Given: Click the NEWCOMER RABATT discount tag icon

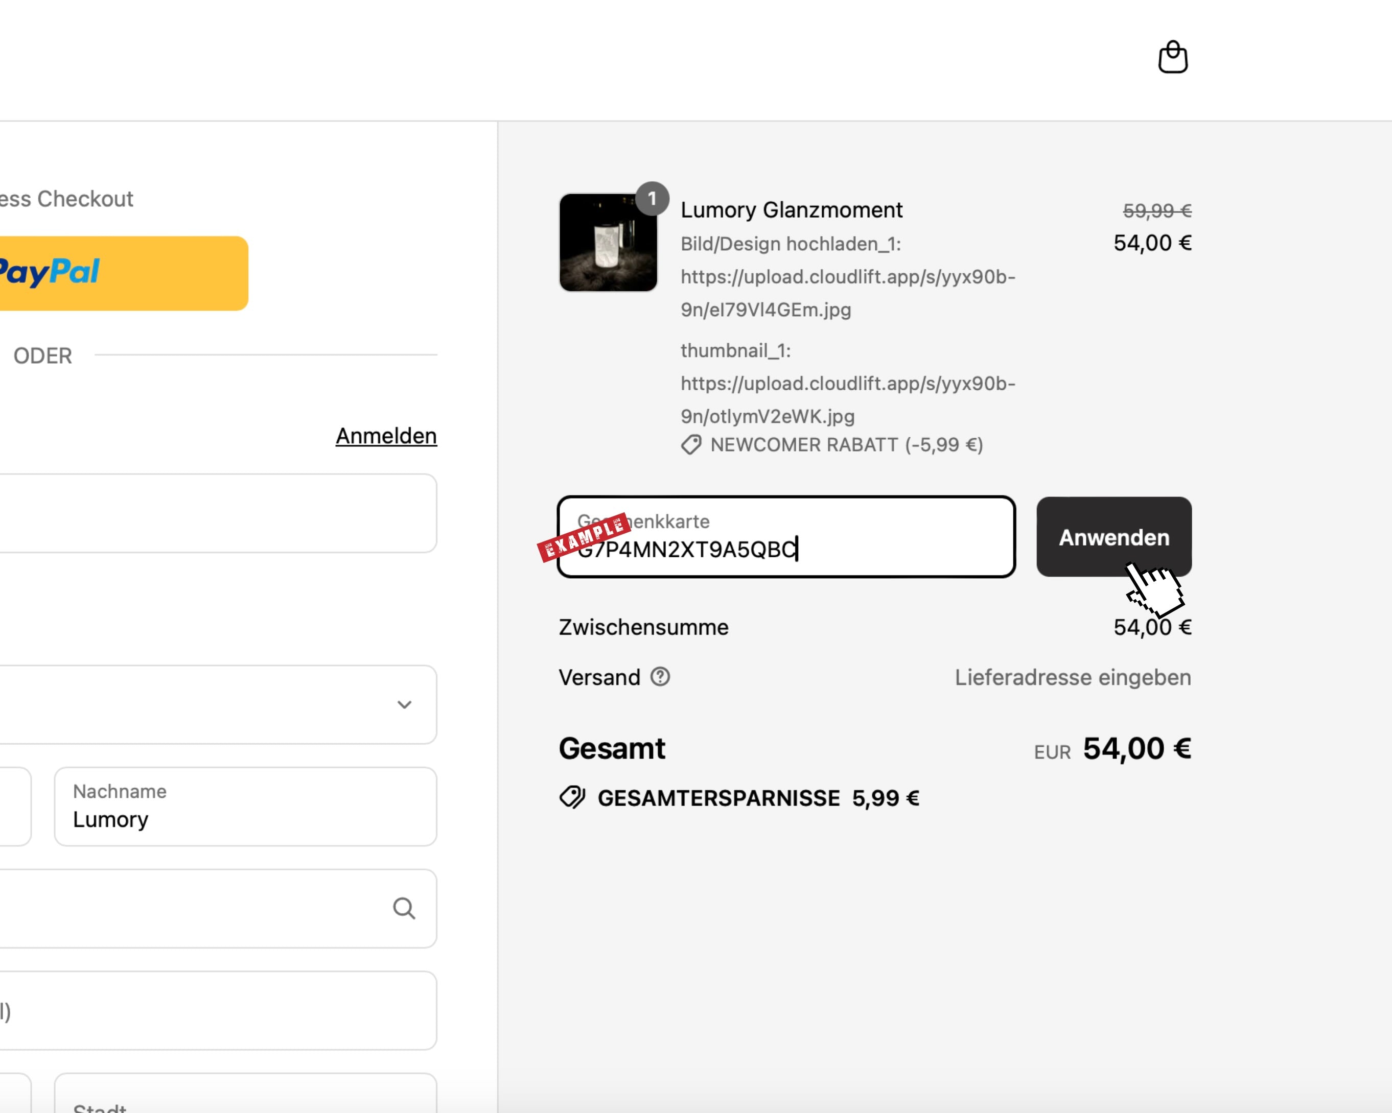Looking at the screenshot, I should pyautogui.click(x=691, y=445).
